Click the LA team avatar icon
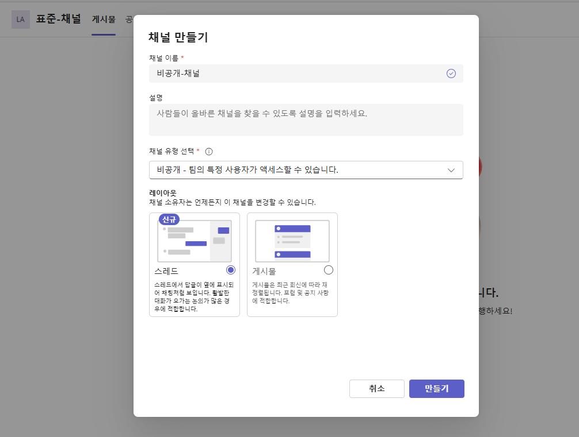 (x=21, y=20)
